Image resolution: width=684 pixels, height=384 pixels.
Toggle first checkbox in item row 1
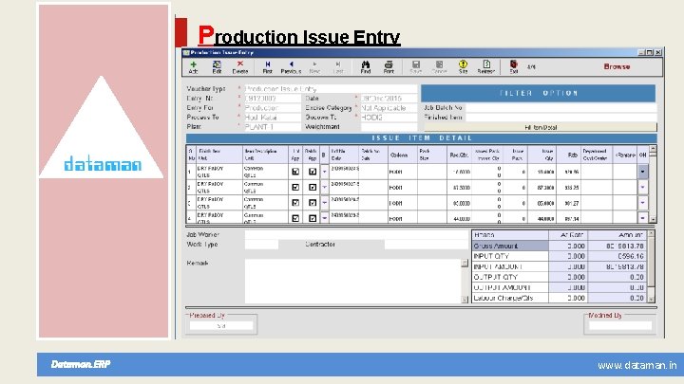click(295, 172)
